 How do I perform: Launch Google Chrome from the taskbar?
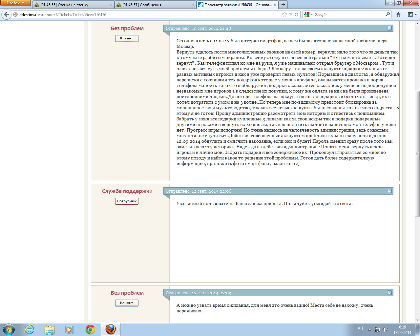[x=90, y=329]
